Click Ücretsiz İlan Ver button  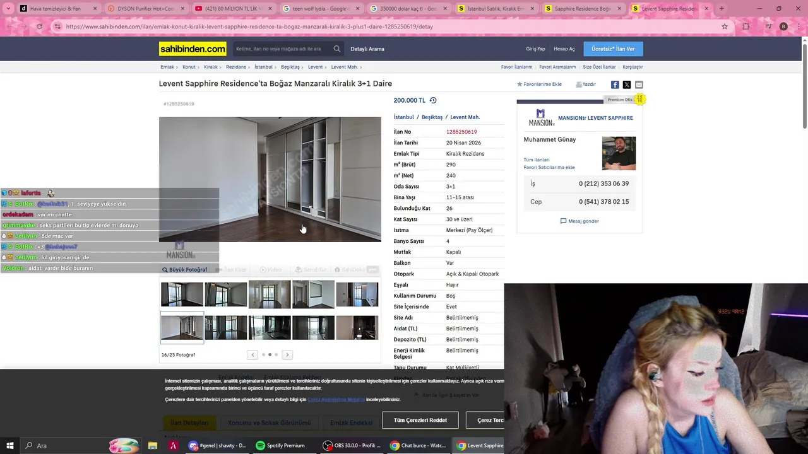click(x=613, y=49)
